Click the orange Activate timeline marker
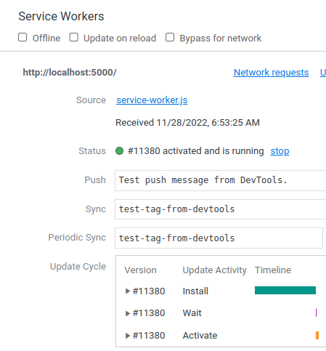The height and width of the screenshot is (351, 326). 317,335
